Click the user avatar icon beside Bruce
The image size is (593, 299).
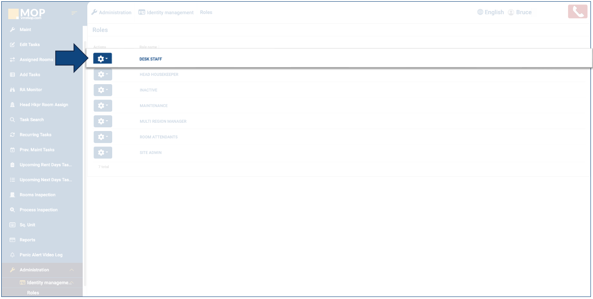[511, 12]
